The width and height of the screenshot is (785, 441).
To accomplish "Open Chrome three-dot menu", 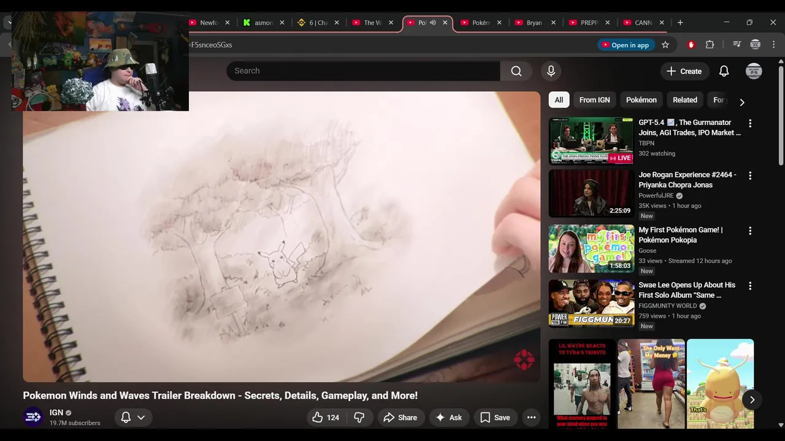I will [x=773, y=45].
